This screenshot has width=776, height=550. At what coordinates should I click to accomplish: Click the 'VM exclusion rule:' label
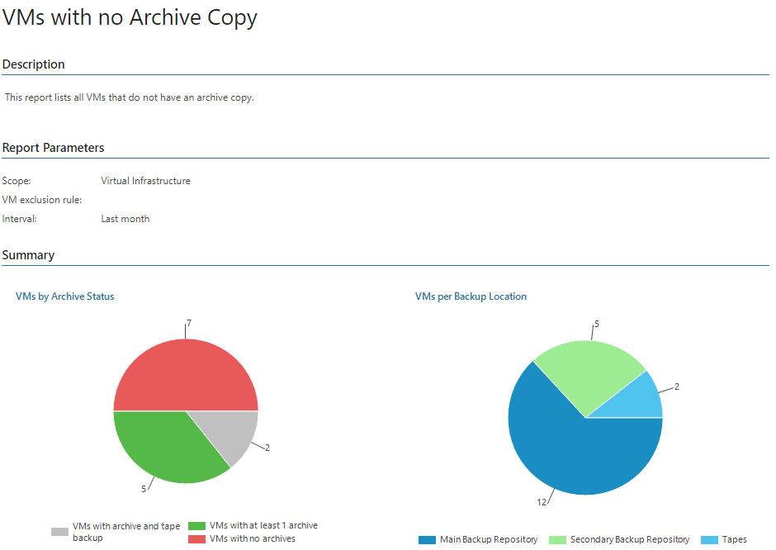pyautogui.click(x=42, y=200)
